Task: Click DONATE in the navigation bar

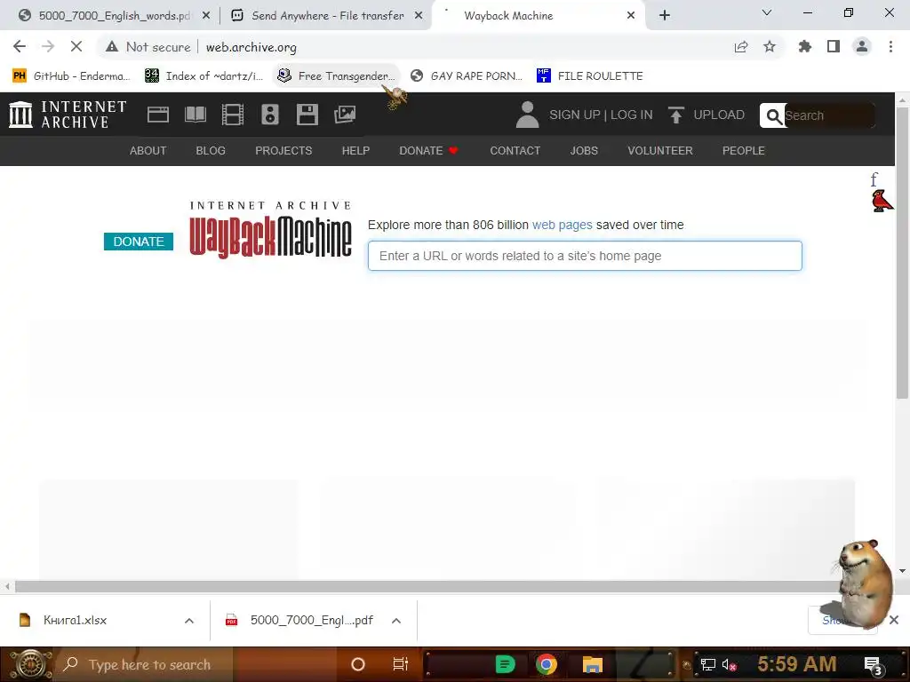Action: pyautogui.click(x=428, y=151)
